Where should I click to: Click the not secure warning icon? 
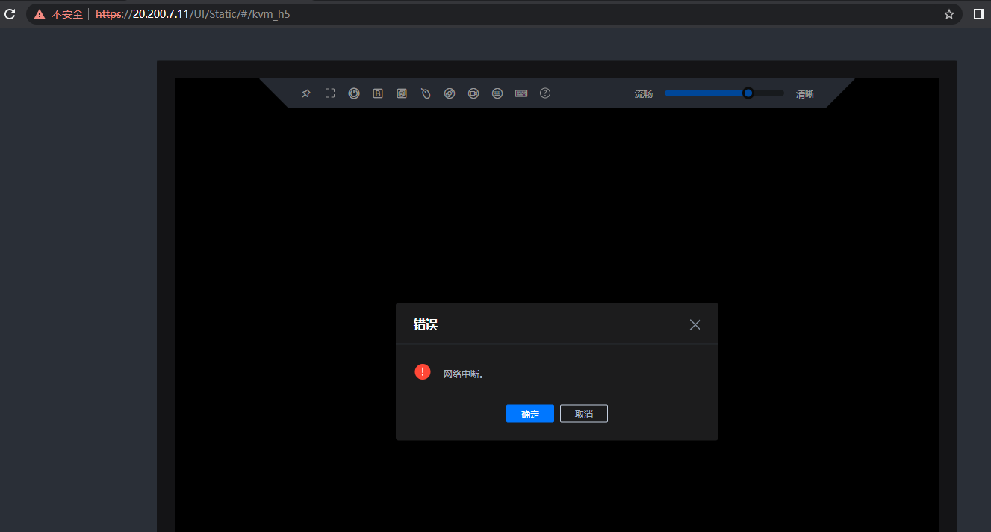tap(40, 14)
